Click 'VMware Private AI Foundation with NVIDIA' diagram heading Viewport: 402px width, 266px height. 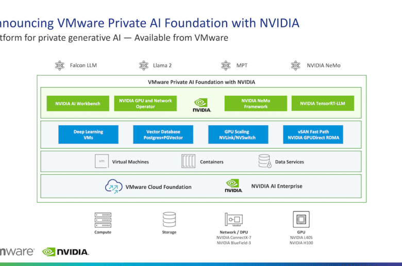pyautogui.click(x=202, y=82)
